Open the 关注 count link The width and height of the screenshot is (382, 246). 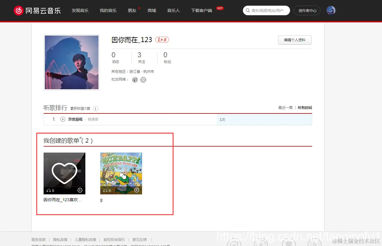pos(141,58)
